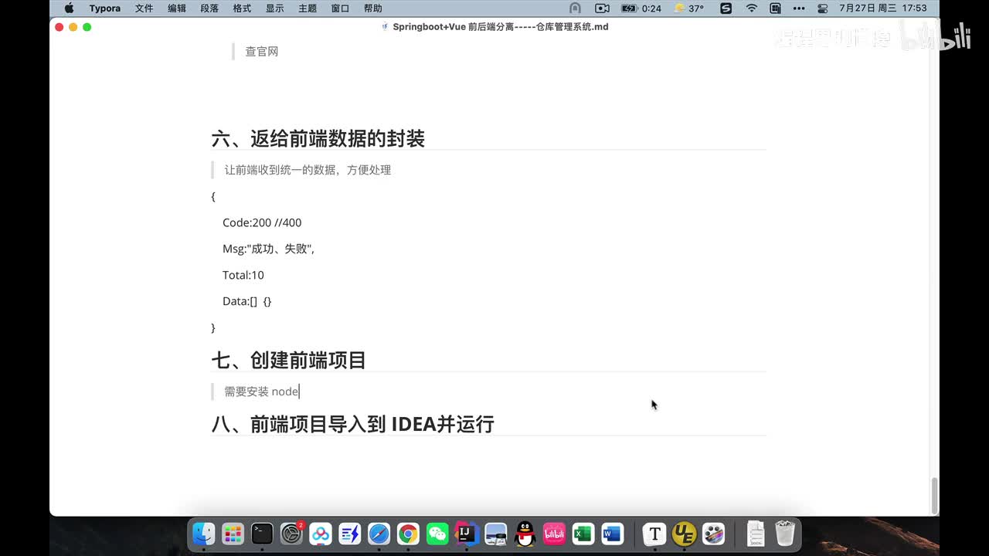The width and height of the screenshot is (989, 556).
Task: Launch Safari from the Dock
Action: pos(379,534)
